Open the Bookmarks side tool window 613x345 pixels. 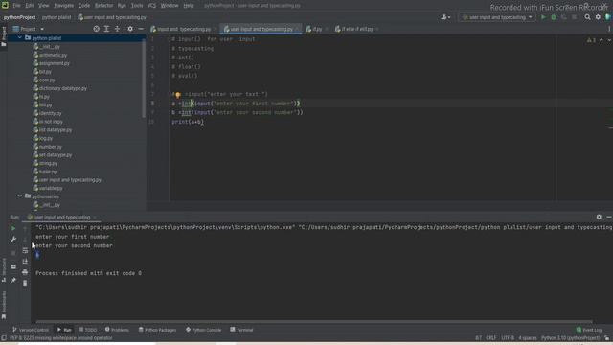(x=4, y=305)
